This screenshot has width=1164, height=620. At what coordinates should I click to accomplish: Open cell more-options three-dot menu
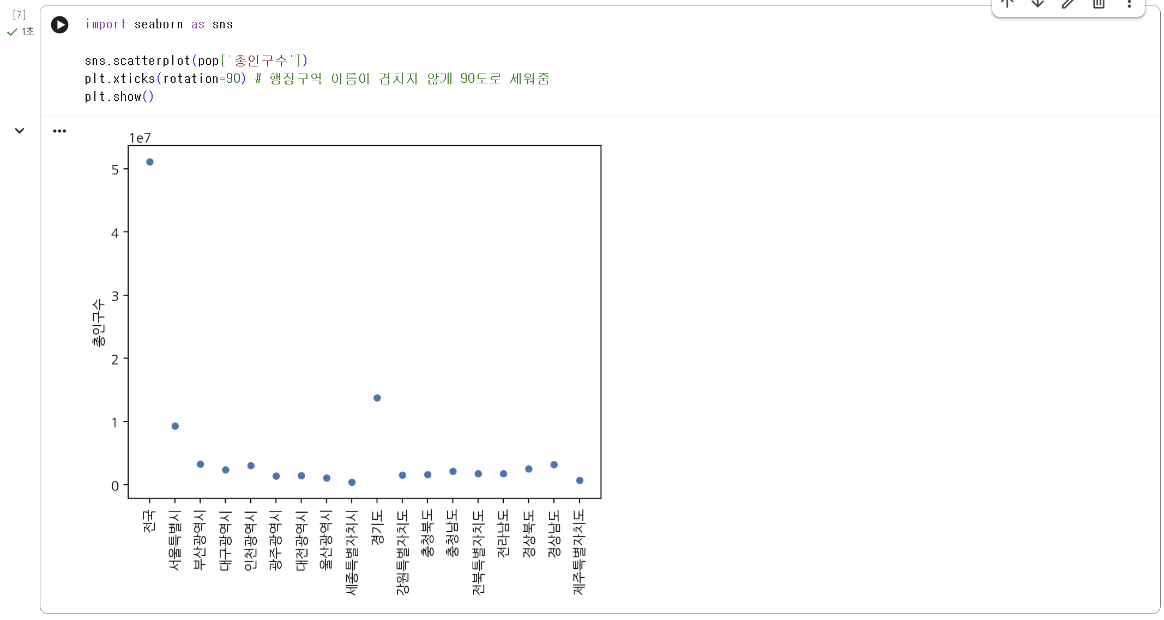[1129, 4]
